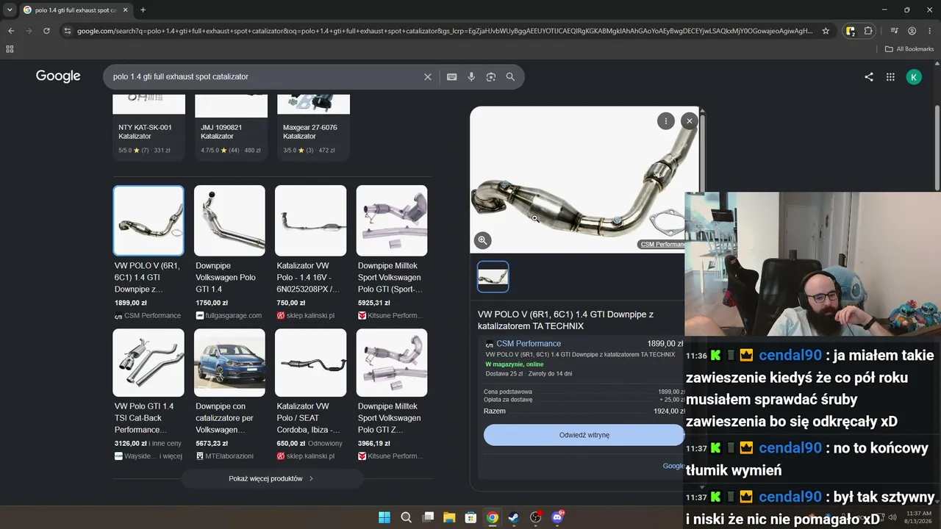
Task: Open the Downpipe Volkswagen Polo GTI 1.4 listing
Action: [x=229, y=253]
